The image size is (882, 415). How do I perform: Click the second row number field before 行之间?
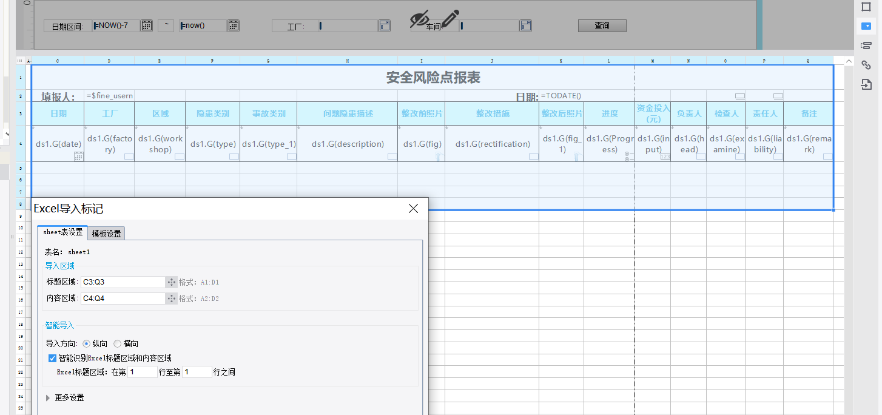point(197,372)
